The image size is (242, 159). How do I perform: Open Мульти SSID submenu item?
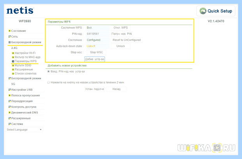pos(23,65)
